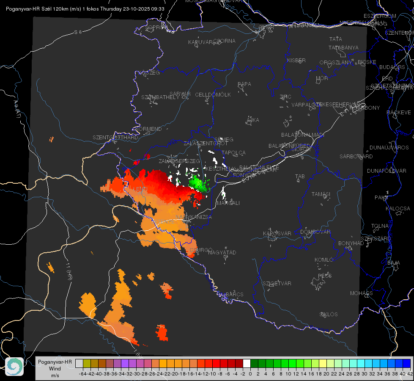This screenshot has height=381, width=414.
Task: Click the BONYHÁD label
Action: click(x=351, y=243)
